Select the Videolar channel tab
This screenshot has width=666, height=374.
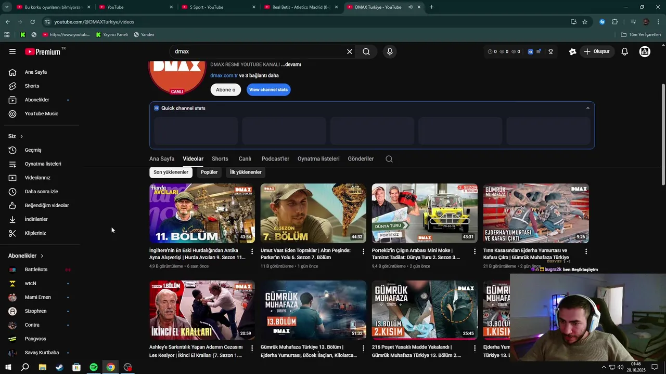(193, 159)
